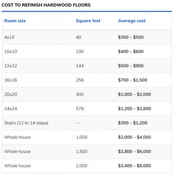Select the 16x16 room size cell
Viewport: 174px width, 174px height.
11,80
